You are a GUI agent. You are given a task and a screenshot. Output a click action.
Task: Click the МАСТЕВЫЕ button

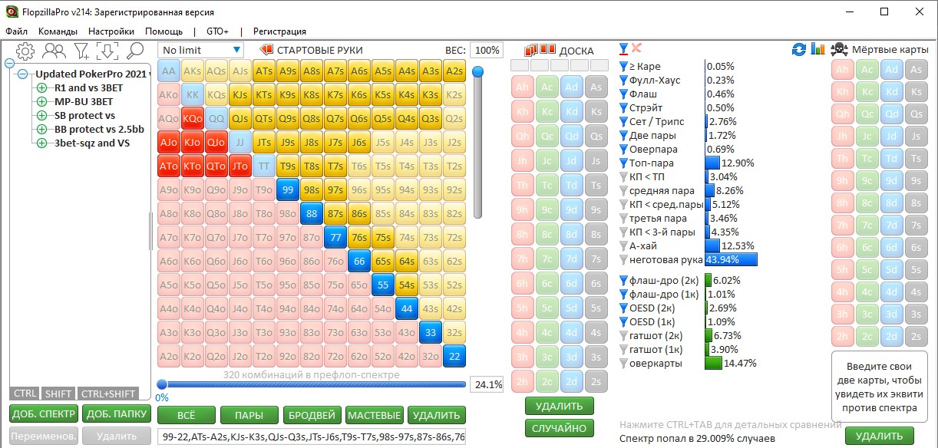click(374, 415)
